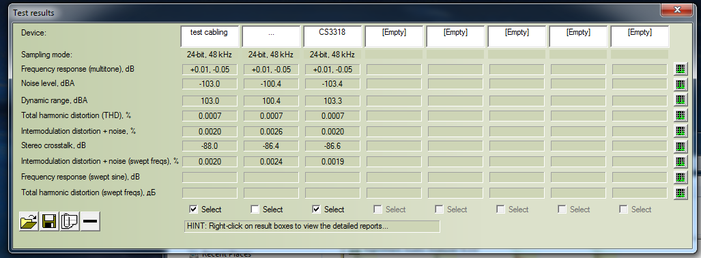Click CS3318 THD value 0.0007

coord(332,116)
